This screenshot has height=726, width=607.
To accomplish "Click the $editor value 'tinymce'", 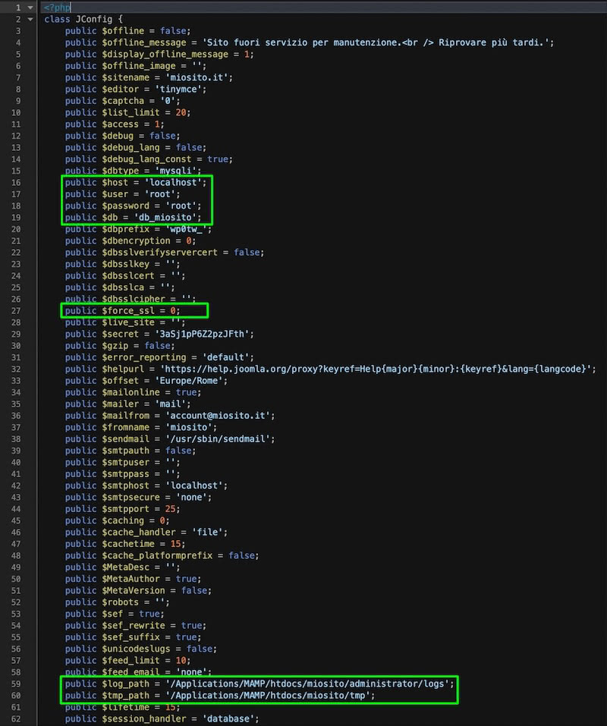I will tap(178, 90).
